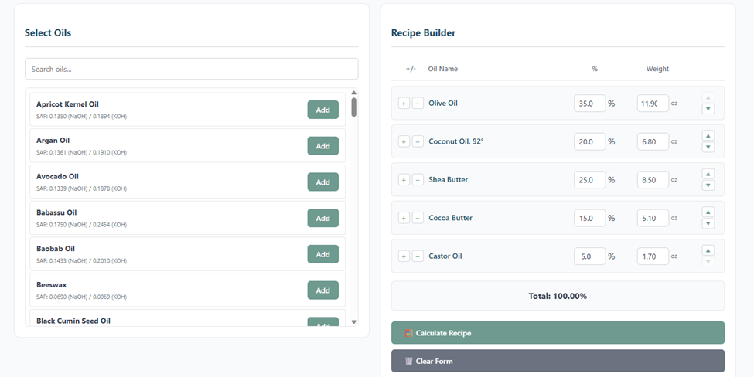Move Olive Oil row down
The image size is (754, 377).
708,109
